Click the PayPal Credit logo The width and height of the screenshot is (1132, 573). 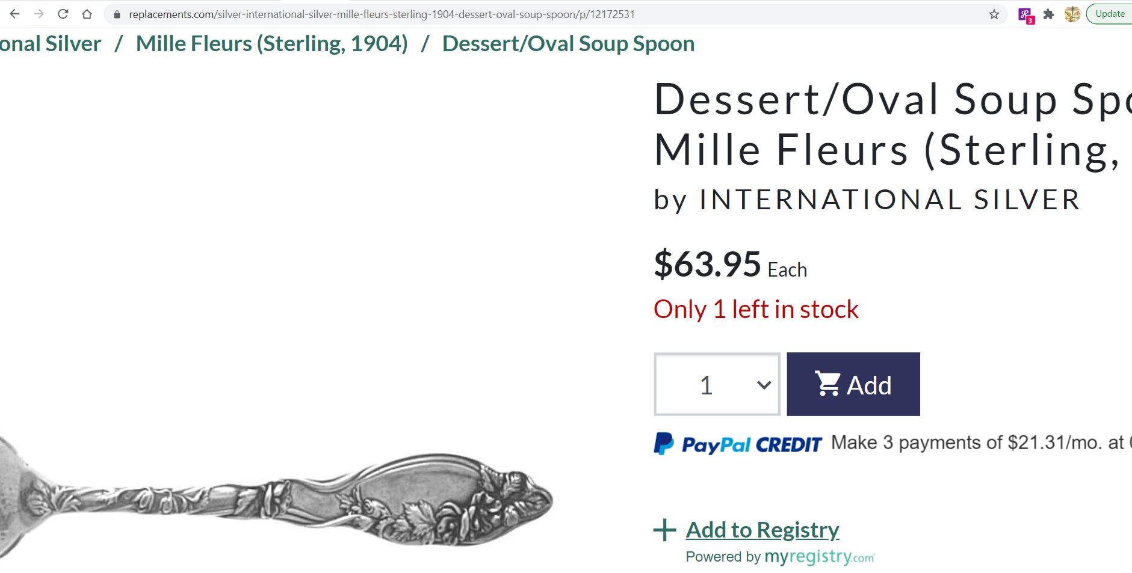pyautogui.click(x=738, y=444)
